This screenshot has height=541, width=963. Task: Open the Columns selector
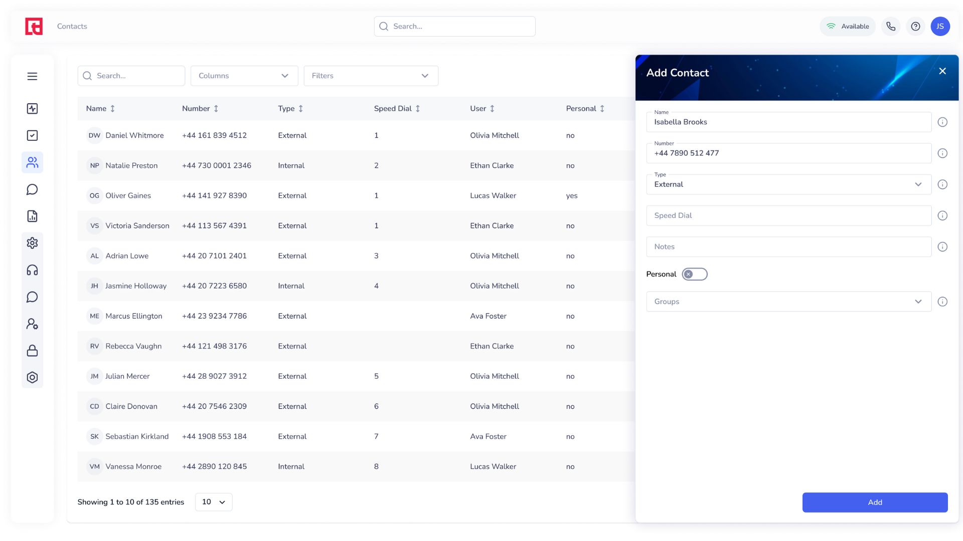click(244, 76)
